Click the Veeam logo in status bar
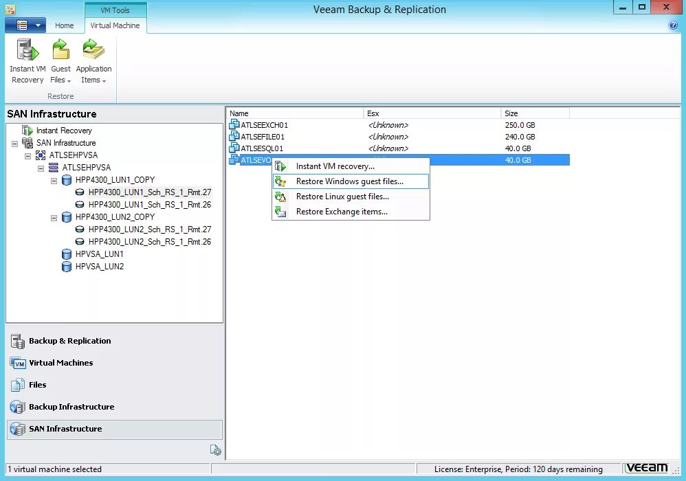This screenshot has height=481, width=686. click(647, 469)
